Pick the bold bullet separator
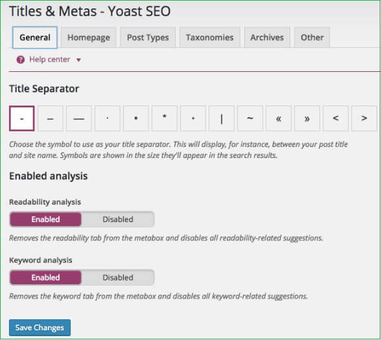Screen dimensions: 381x340 coord(136,119)
